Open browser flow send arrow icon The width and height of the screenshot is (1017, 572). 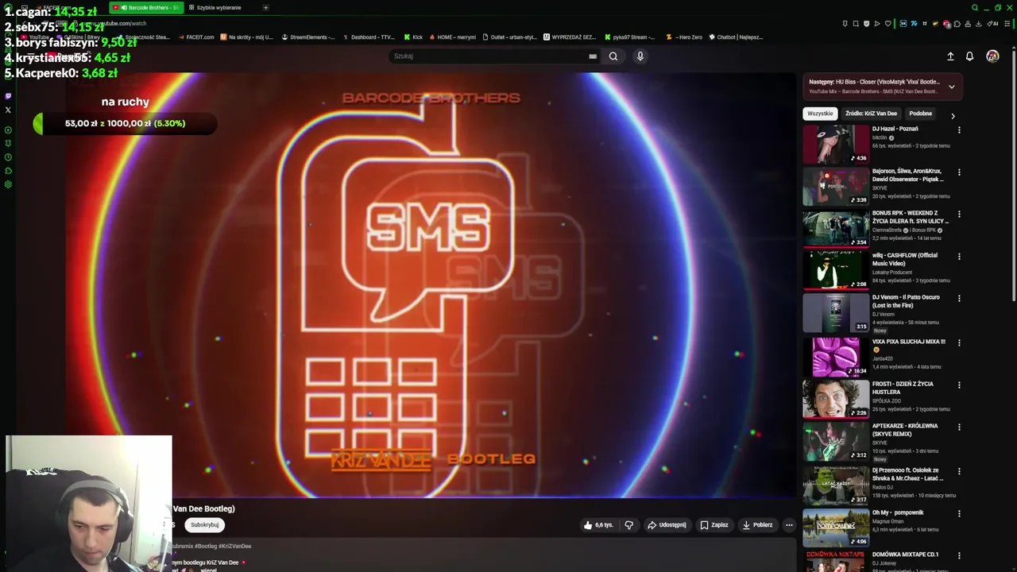click(877, 24)
